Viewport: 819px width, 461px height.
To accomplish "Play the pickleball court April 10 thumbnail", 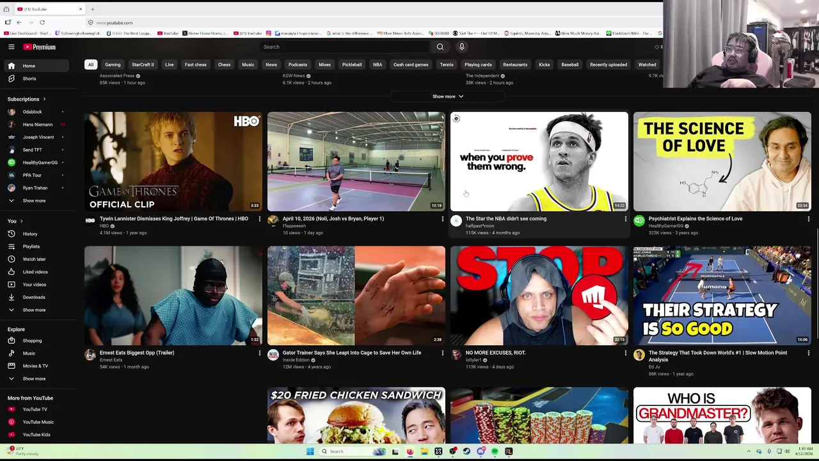I will tap(356, 161).
